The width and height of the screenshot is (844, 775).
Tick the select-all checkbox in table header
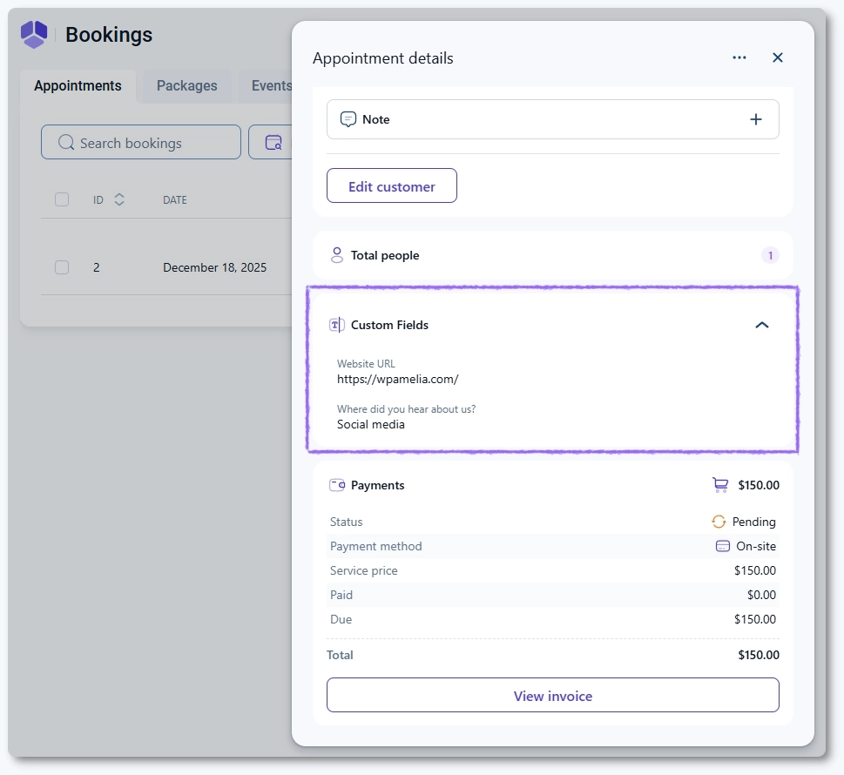62,199
